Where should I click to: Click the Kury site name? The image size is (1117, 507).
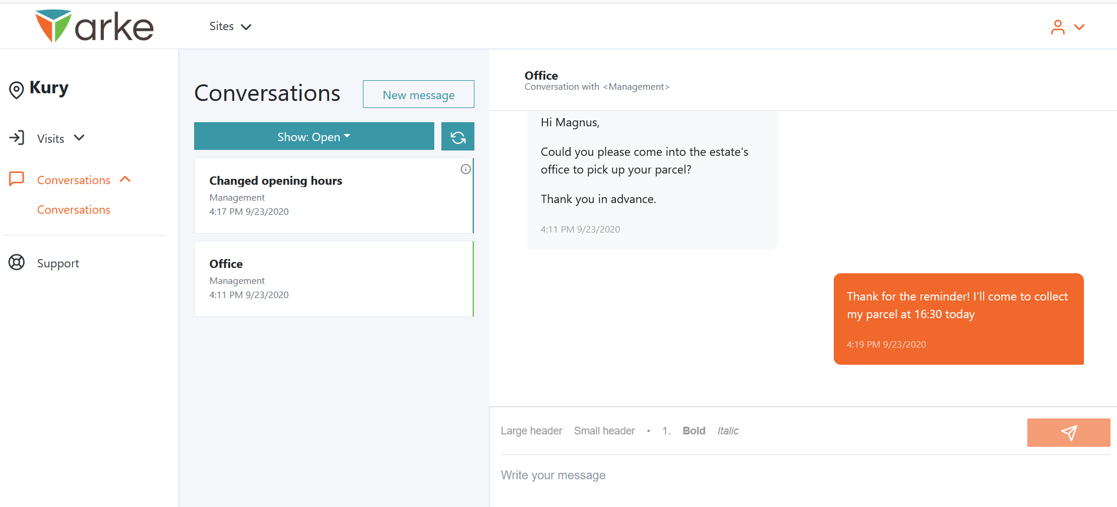(x=49, y=87)
